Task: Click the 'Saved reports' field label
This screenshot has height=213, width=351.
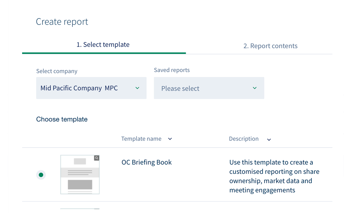Action: point(172,70)
